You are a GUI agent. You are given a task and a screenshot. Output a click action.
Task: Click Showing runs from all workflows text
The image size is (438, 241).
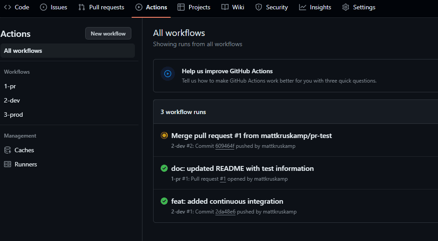[197, 44]
